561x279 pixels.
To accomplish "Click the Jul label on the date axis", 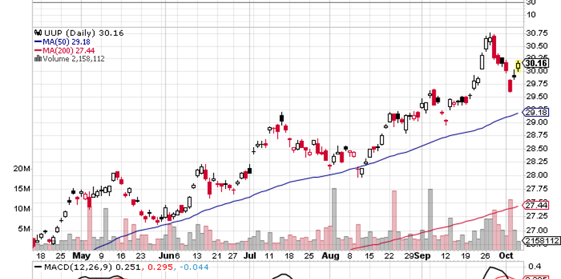I will (250, 256).
